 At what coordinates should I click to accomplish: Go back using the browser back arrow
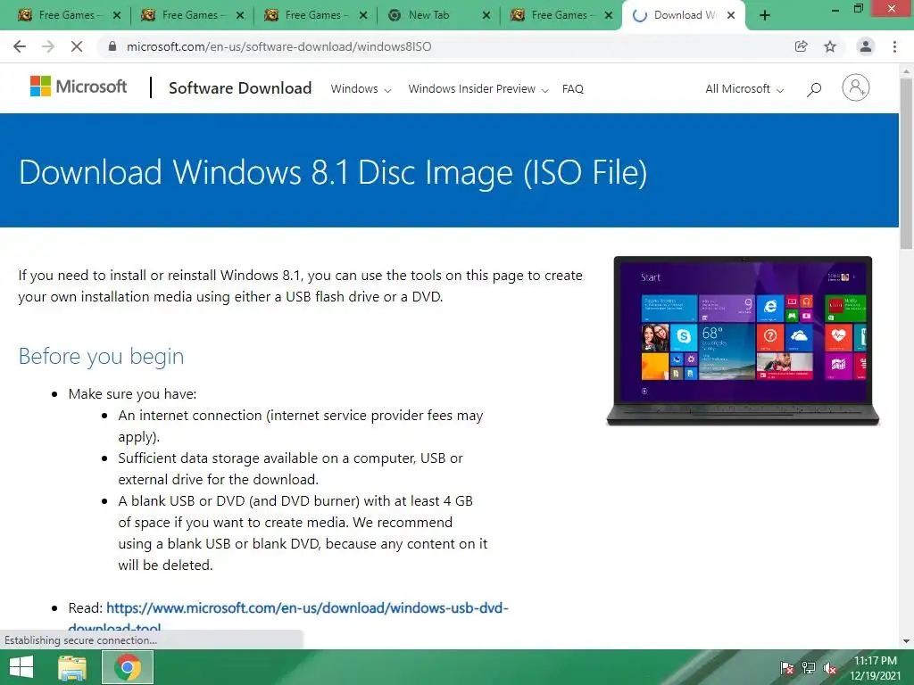[20, 46]
